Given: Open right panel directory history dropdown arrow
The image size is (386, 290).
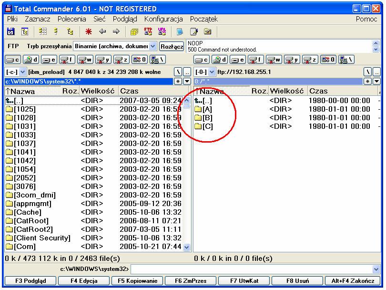Looking at the screenshot, I should 376,81.
